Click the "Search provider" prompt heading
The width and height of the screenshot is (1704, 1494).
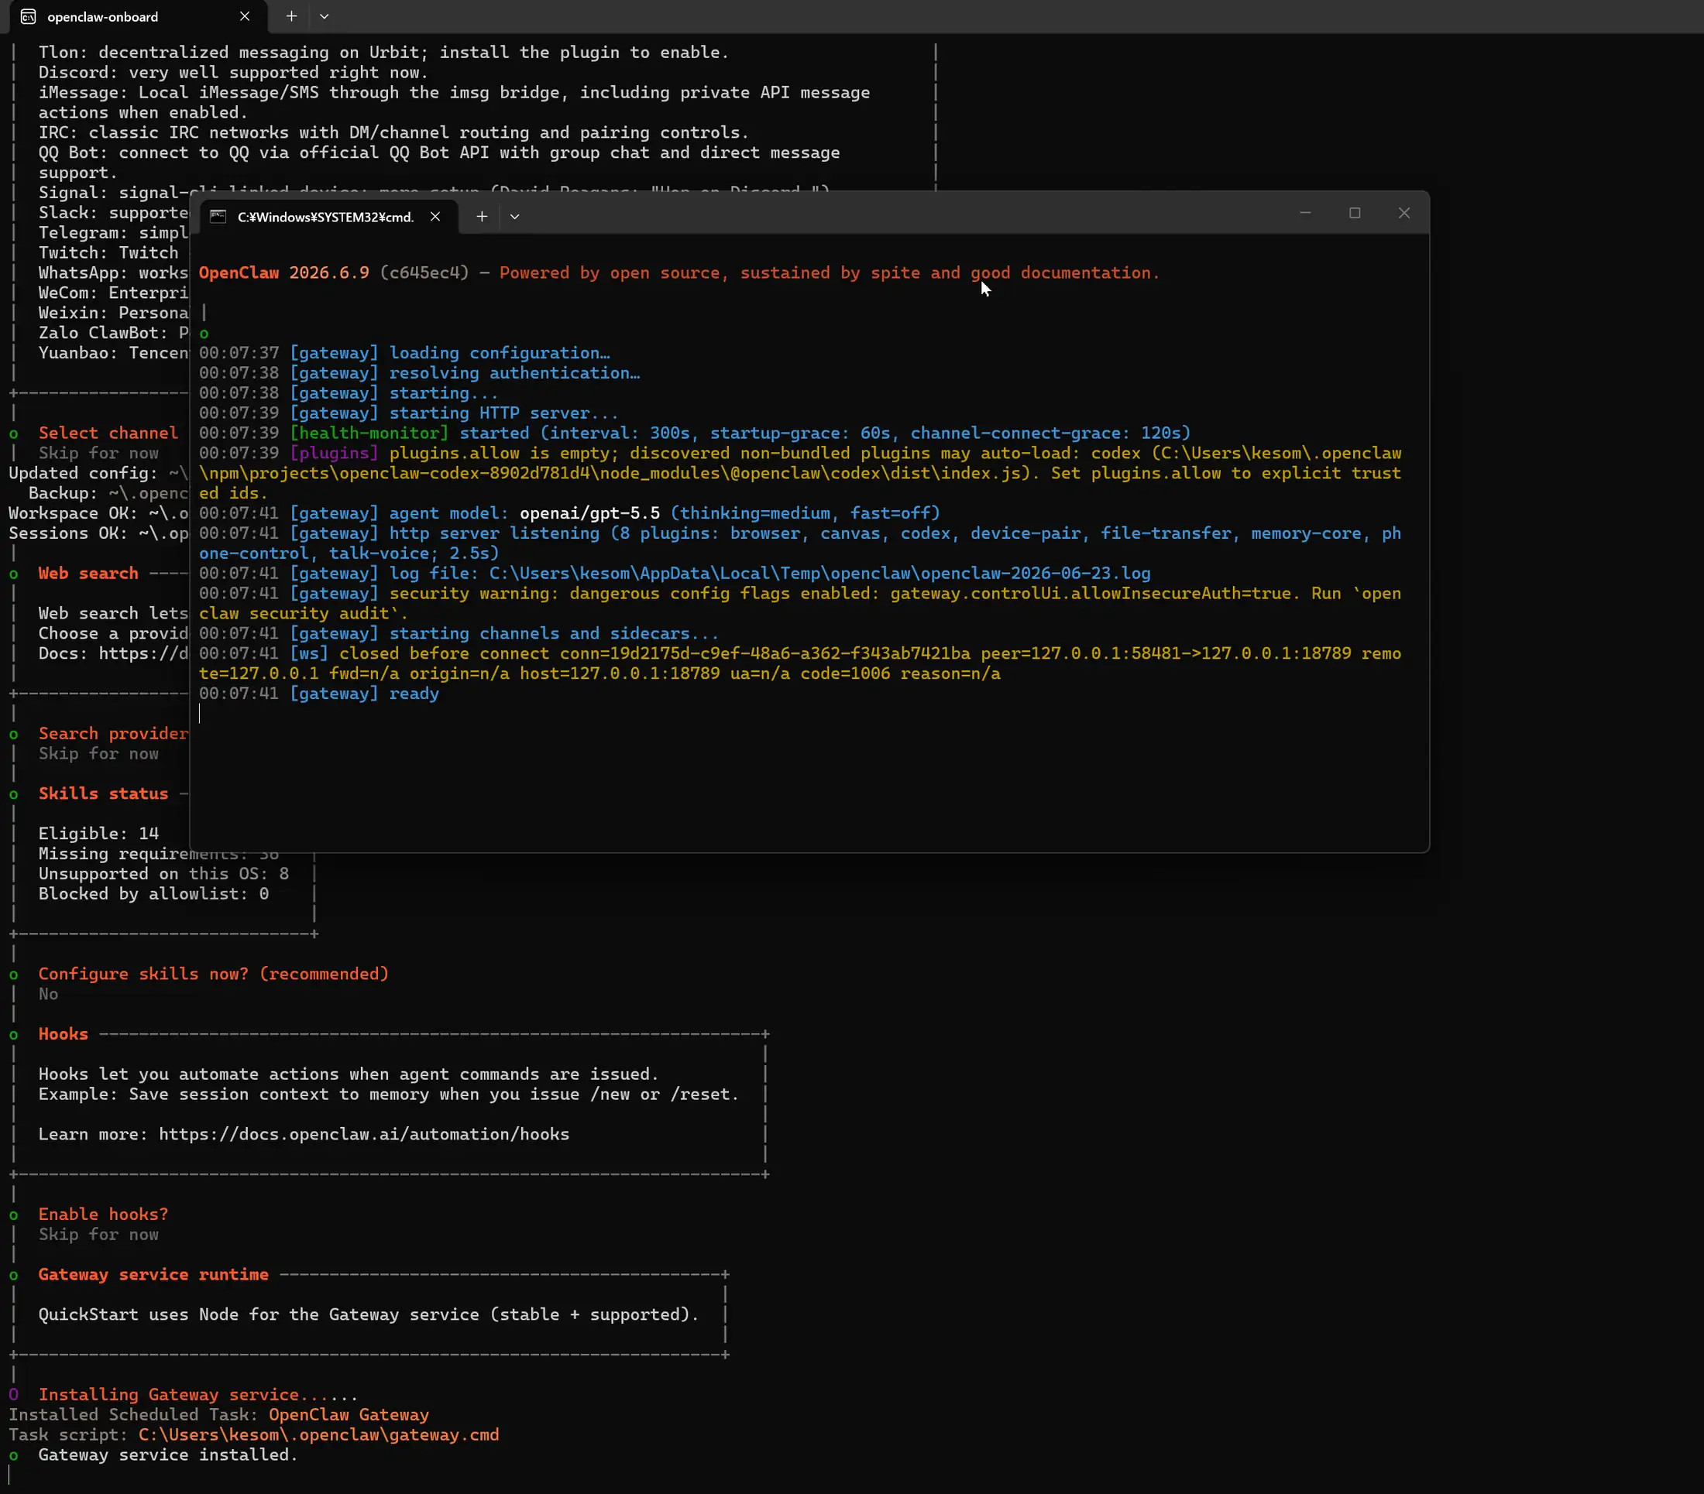tap(113, 733)
